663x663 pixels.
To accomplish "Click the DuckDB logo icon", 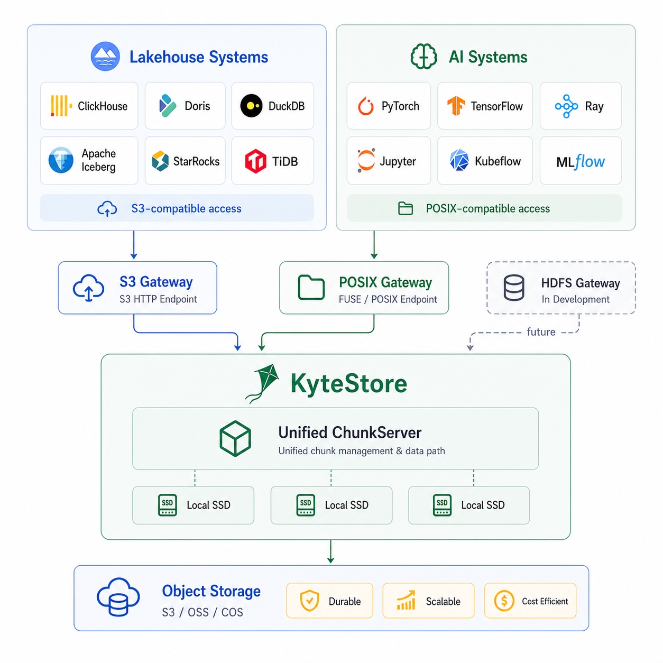I will point(251,106).
